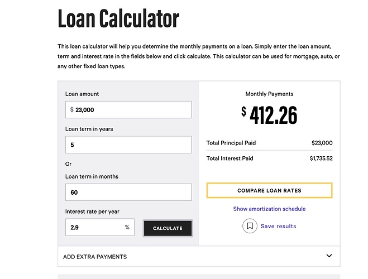Expand the ADD EXTRA PAYMENTS section
The height and width of the screenshot is (279, 368).
click(x=199, y=256)
